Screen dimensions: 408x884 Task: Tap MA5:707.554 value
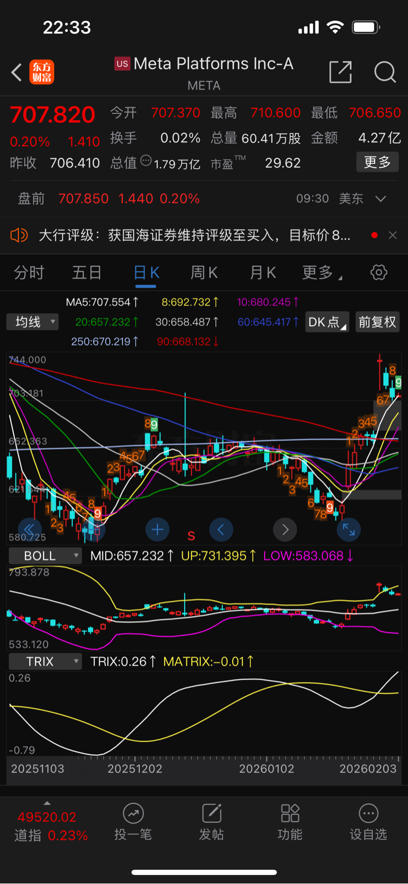[x=103, y=302]
